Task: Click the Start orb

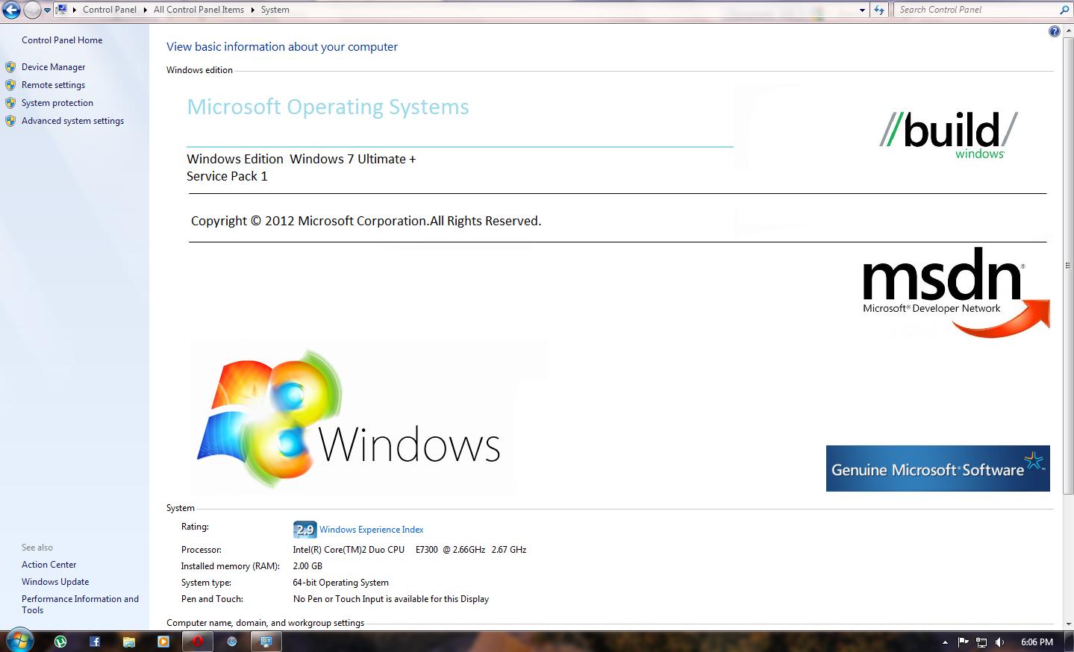Action: point(19,640)
